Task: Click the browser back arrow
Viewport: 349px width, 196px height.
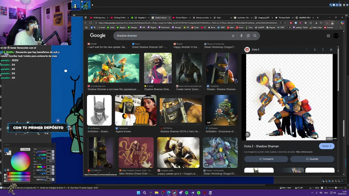Action: click(x=86, y=23)
